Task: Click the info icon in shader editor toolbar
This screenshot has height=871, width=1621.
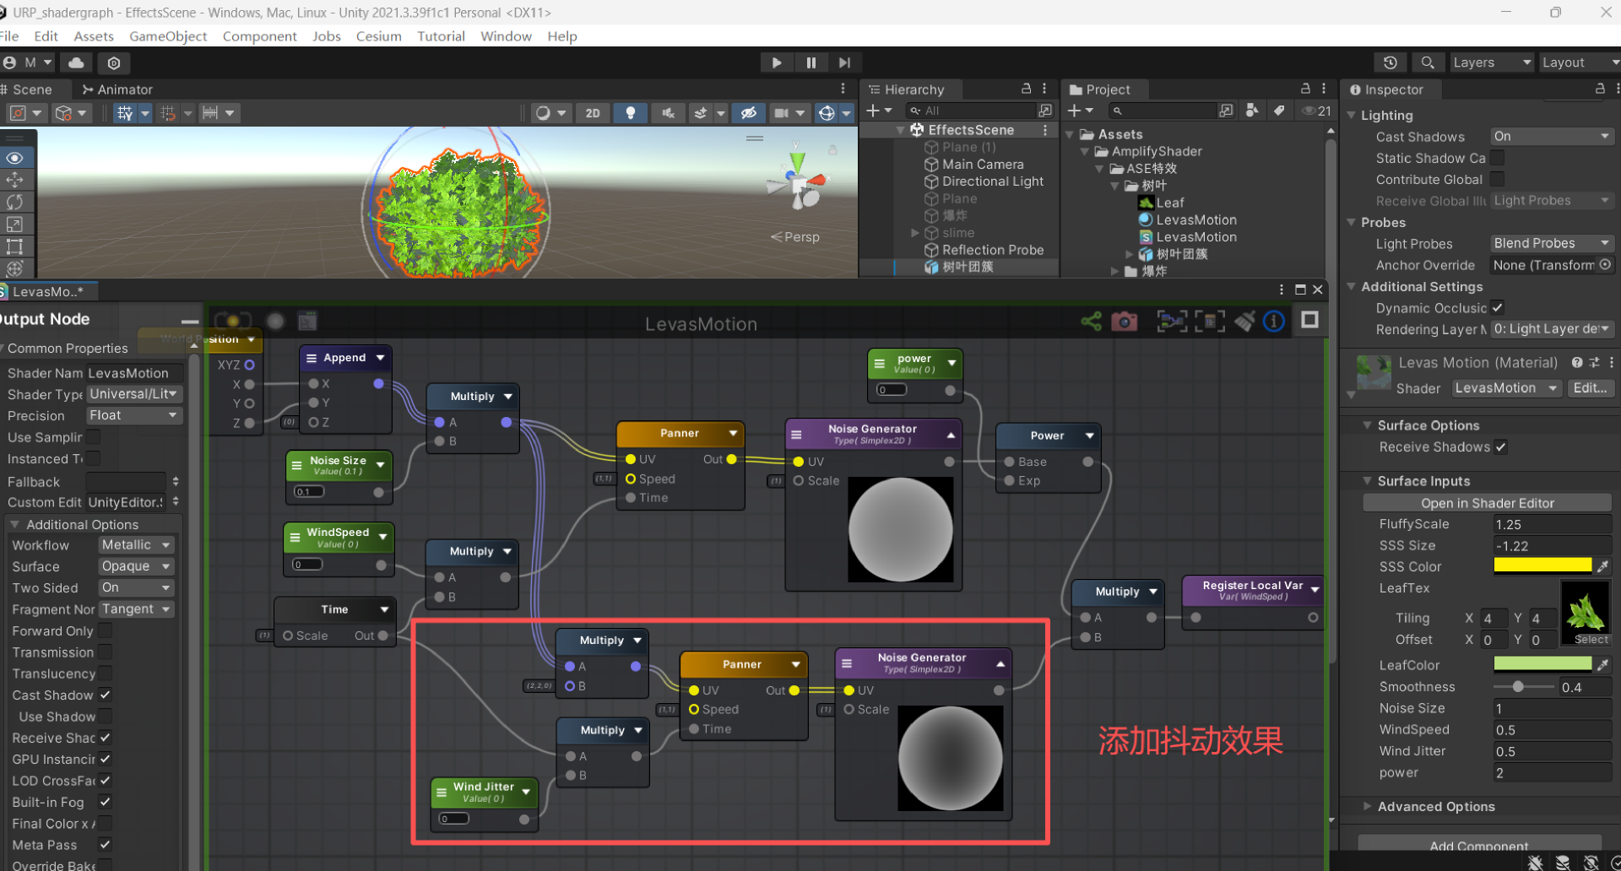Action: click(1274, 321)
